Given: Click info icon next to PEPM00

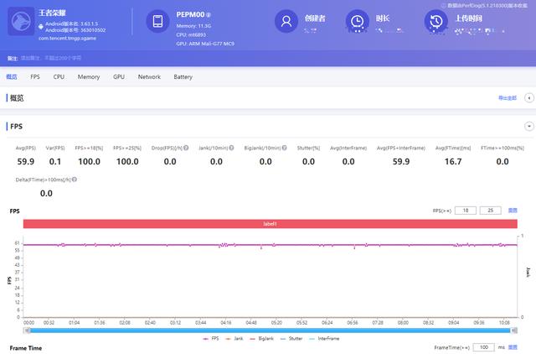Looking at the screenshot, I should [209, 15].
